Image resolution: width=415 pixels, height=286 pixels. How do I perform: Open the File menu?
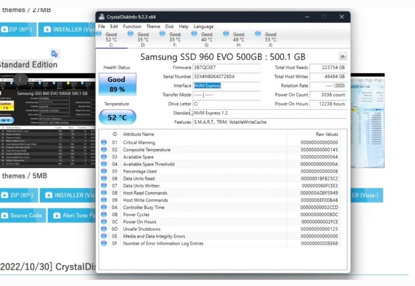[x=102, y=27]
